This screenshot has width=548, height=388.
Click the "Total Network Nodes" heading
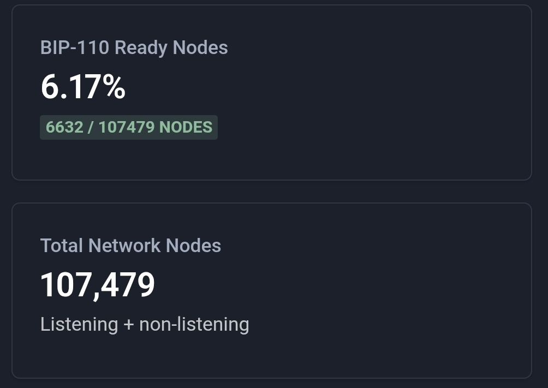click(x=130, y=246)
